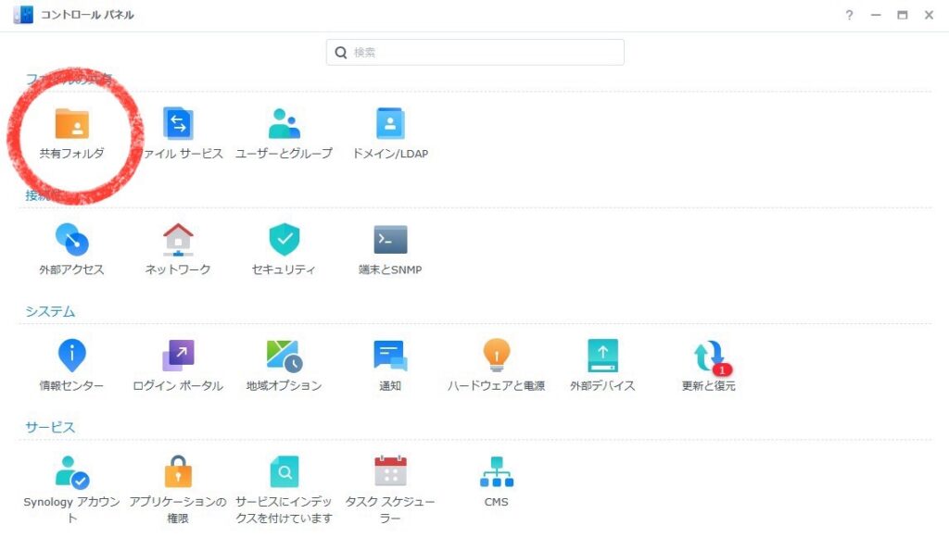Open 情報センター info icon
949x538 pixels.
(x=71, y=357)
